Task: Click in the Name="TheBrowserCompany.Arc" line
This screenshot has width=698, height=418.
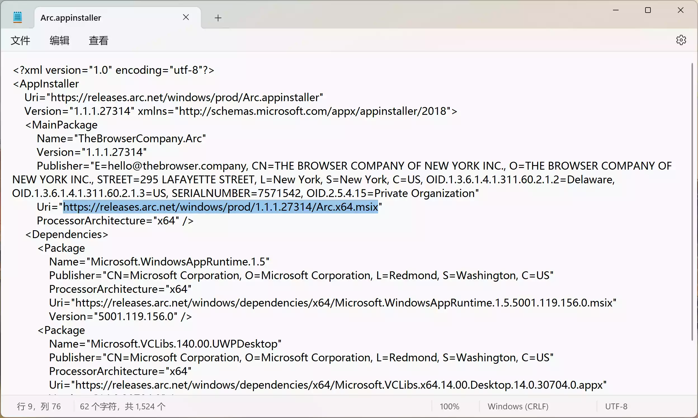Action: coord(121,139)
